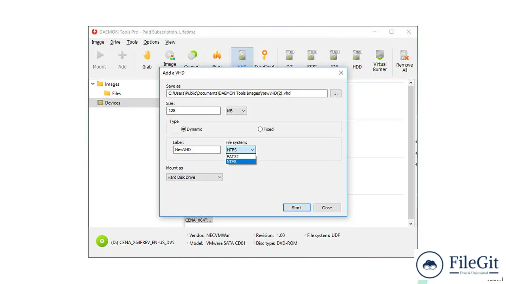Select the Devices tree item
The width and height of the screenshot is (506, 284).
(x=112, y=103)
